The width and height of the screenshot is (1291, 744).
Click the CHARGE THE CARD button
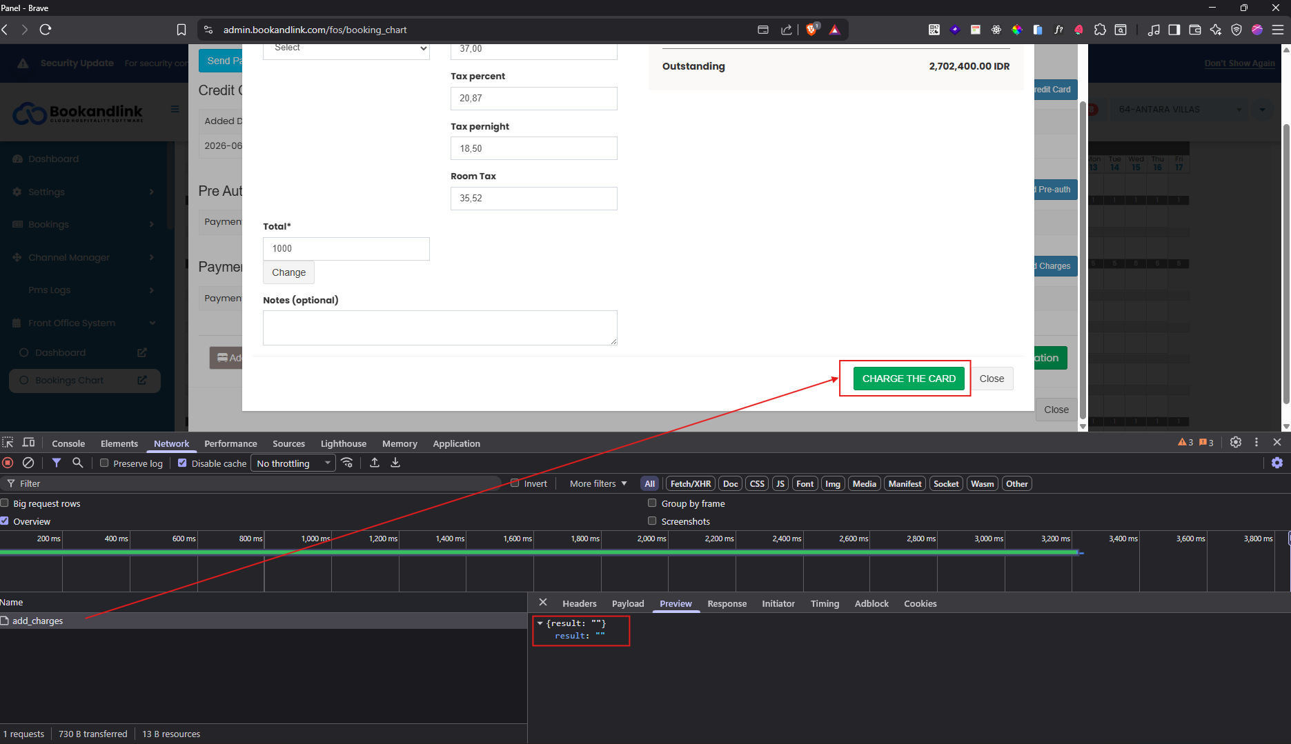(x=909, y=379)
